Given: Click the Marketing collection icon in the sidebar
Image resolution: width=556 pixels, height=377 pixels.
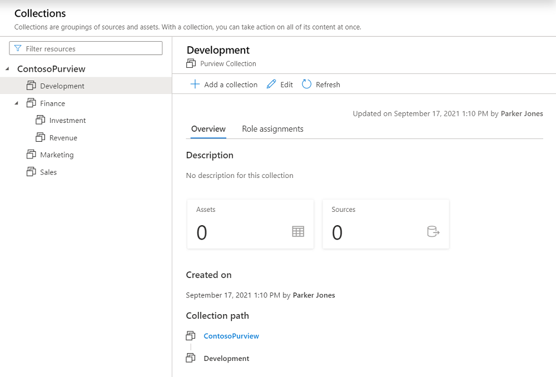Looking at the screenshot, I should 31,155.
